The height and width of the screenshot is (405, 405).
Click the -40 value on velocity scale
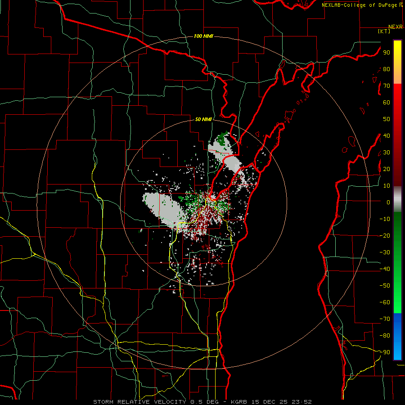click(385, 269)
